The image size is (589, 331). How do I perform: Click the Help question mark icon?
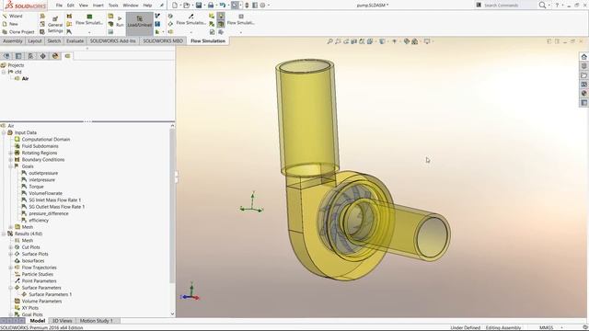(557, 6)
